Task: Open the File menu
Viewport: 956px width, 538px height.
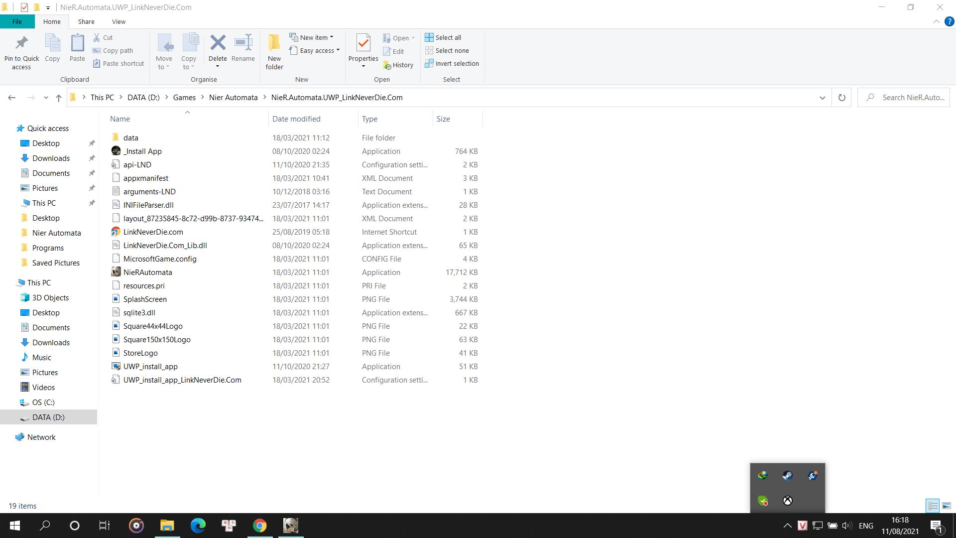Action: tap(17, 21)
